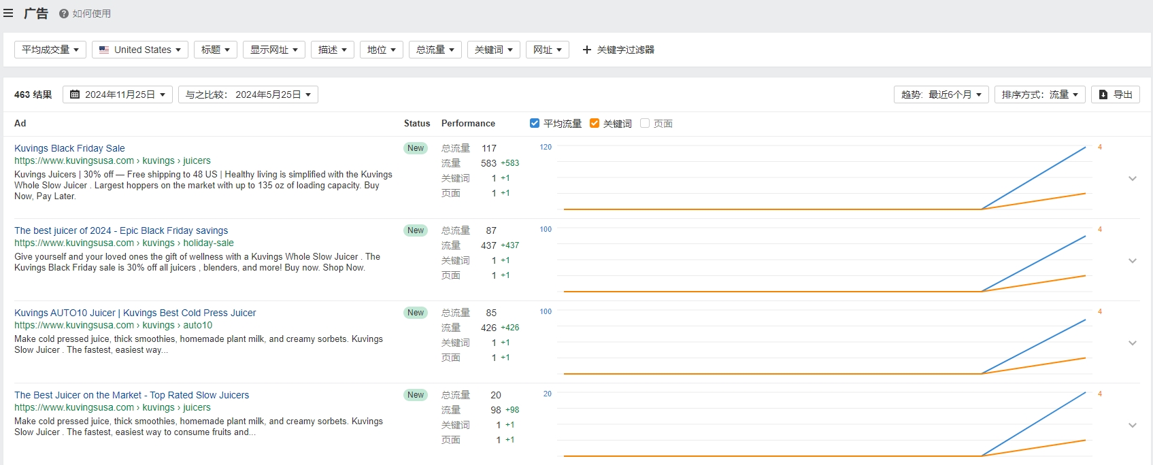1153x465 pixels.
Task: Expand the Best Juicer on the Market row
Action: [x=1133, y=425]
